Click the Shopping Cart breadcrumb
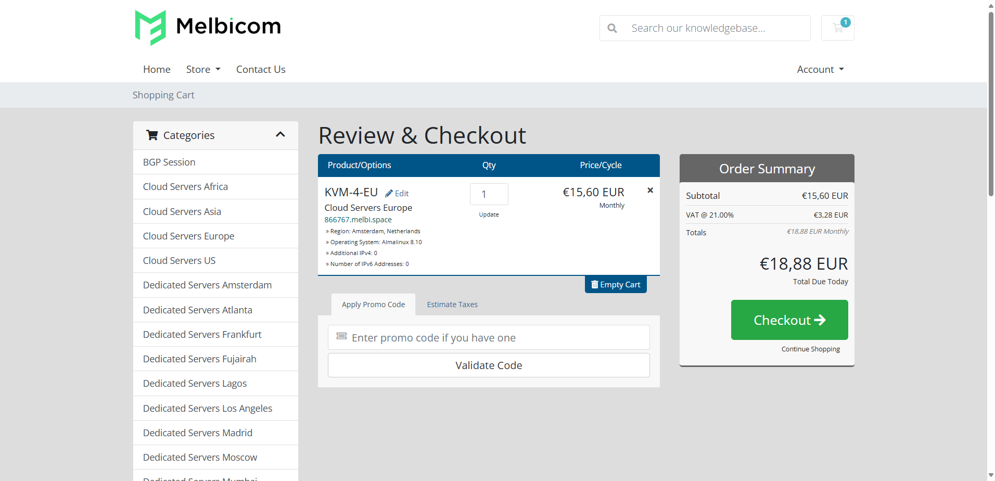Viewport: 995px width, 481px height. 163,95
